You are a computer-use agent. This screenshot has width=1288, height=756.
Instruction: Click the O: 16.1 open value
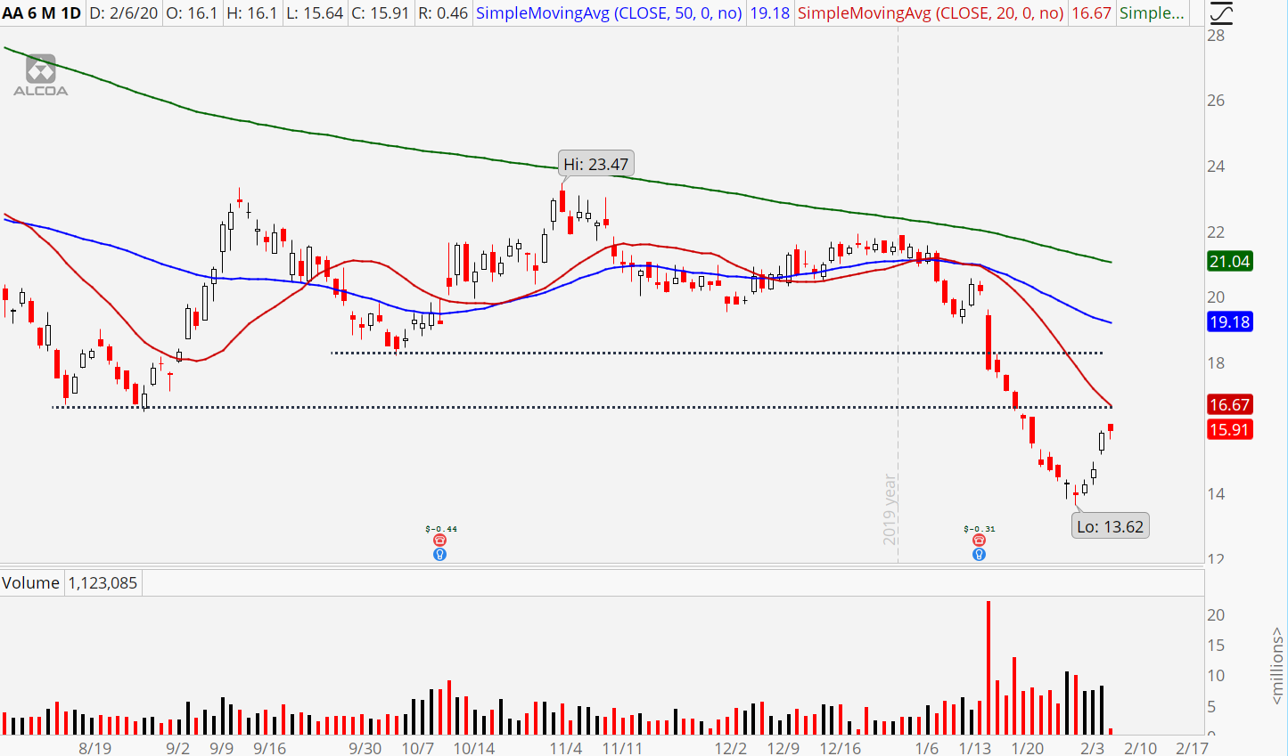(x=192, y=13)
